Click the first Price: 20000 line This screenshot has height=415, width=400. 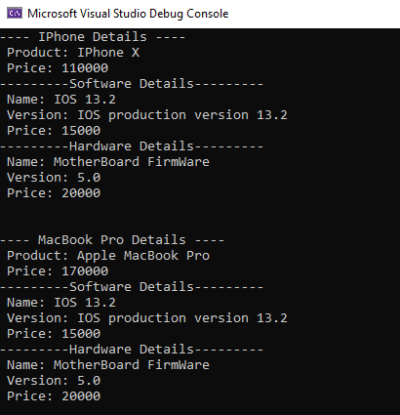tap(54, 193)
